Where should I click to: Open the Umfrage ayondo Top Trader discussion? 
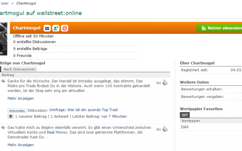(84, 110)
